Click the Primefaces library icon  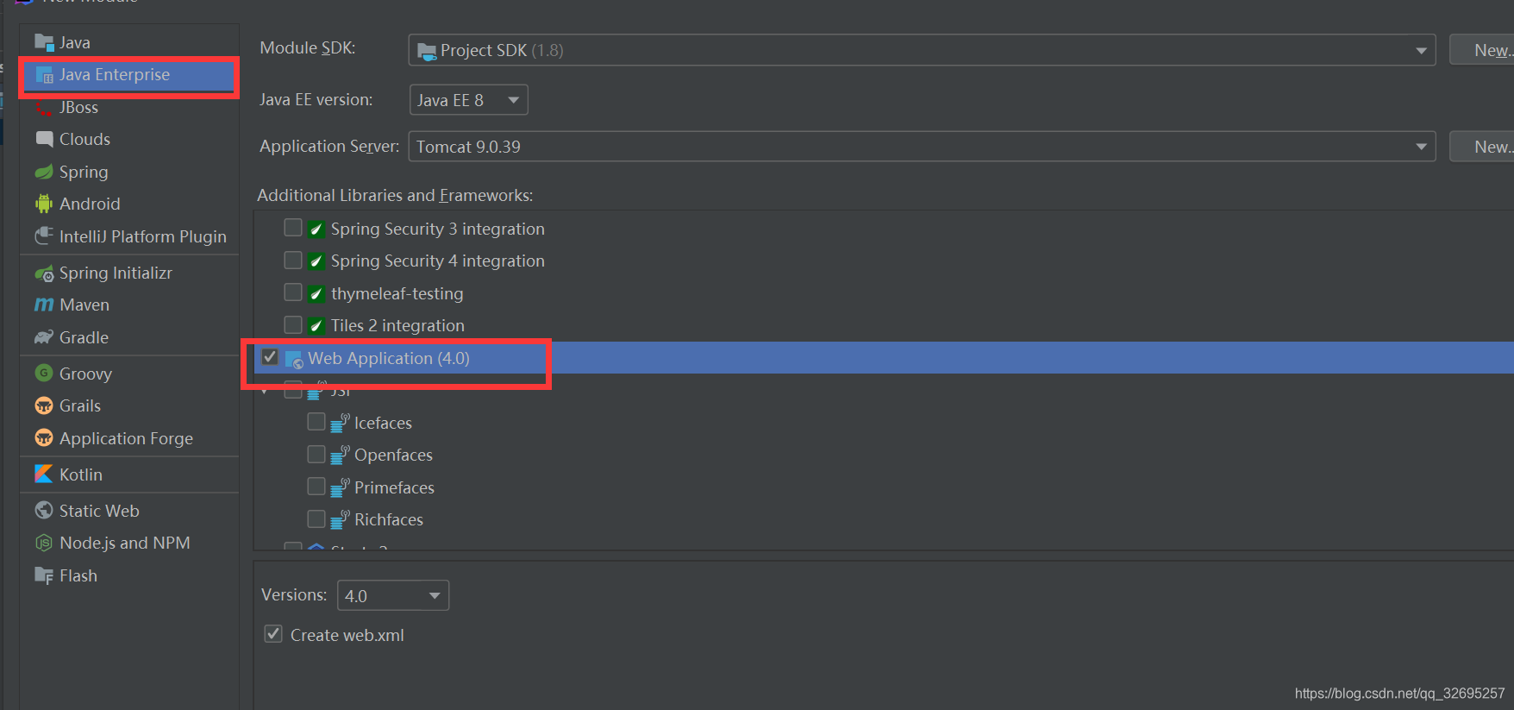tap(340, 487)
